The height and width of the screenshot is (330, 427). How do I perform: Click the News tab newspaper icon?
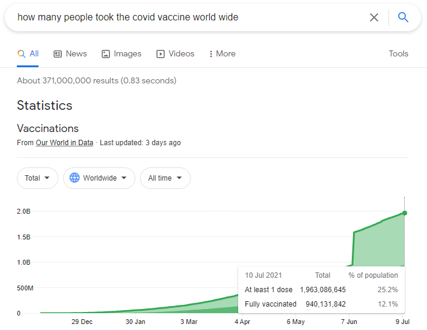[58, 54]
